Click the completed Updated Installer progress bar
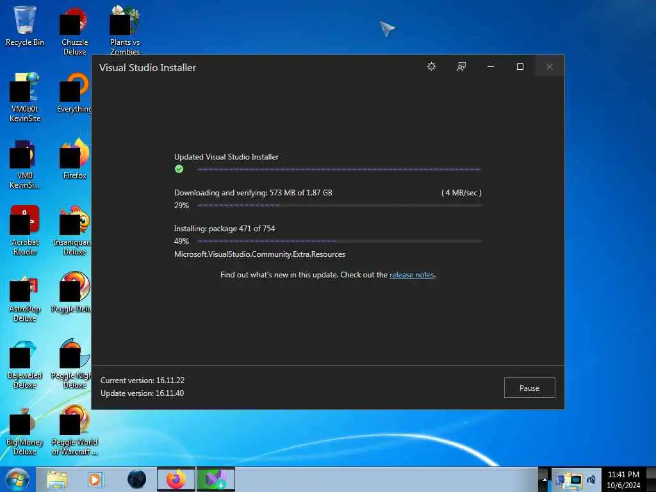 click(340, 169)
